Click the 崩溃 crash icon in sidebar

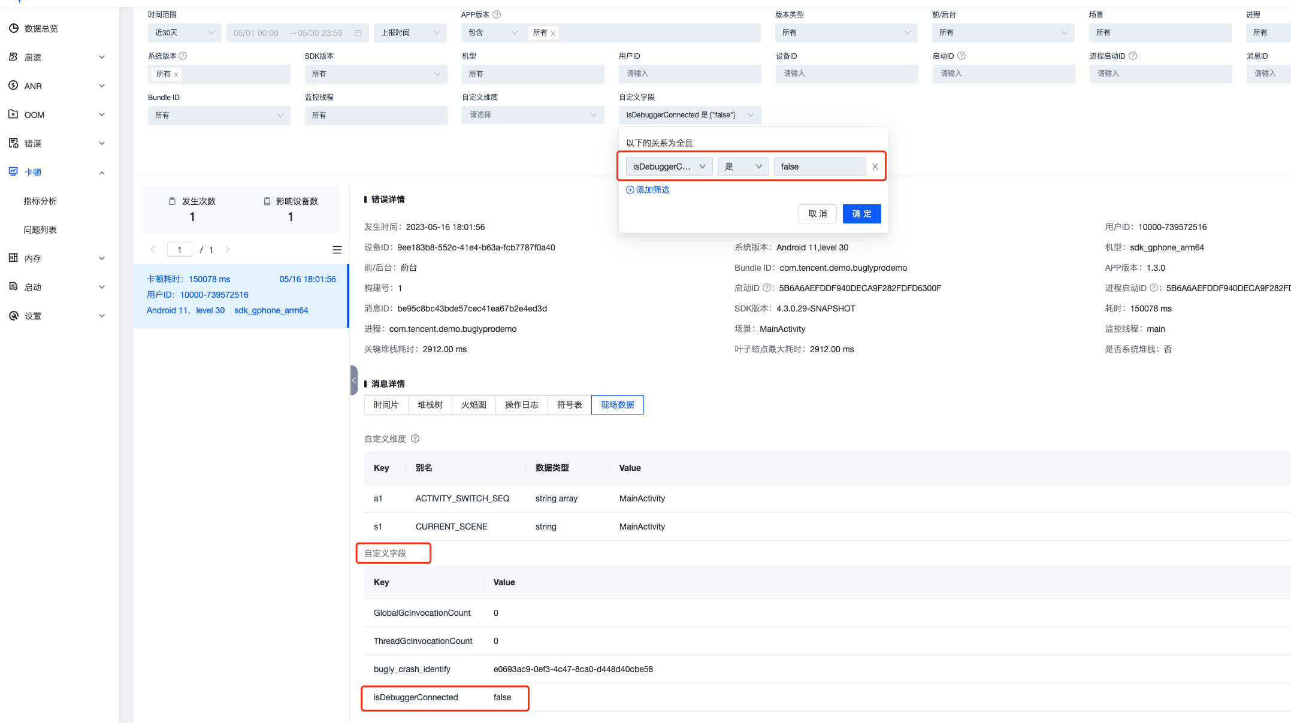13,57
